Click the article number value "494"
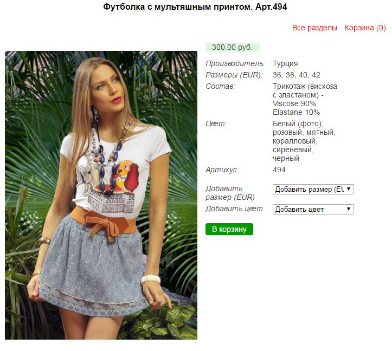Screen dimensions: 392x351 [x=279, y=170]
